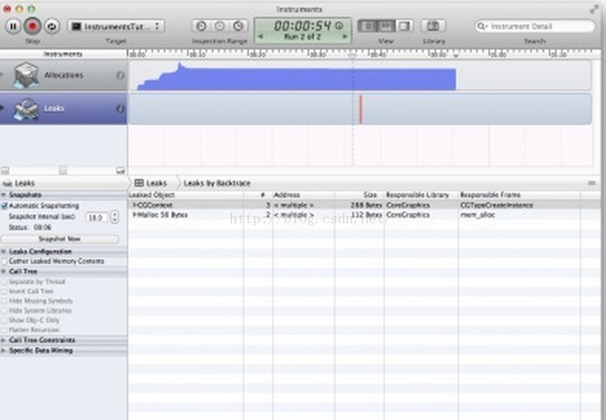Set inspection range end icon
The image size is (606, 420).
[239, 26]
